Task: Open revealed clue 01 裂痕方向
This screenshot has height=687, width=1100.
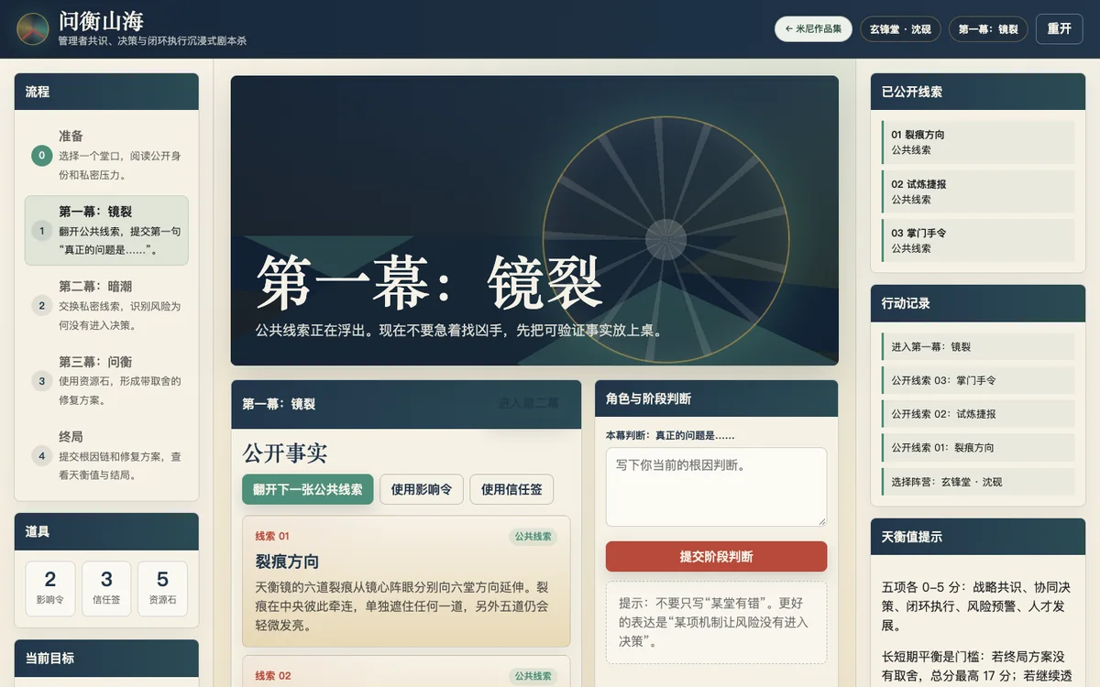Action: click(x=977, y=142)
